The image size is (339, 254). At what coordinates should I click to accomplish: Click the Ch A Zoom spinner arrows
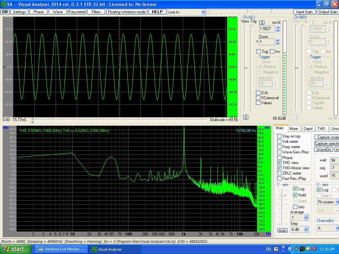pyautogui.click(x=278, y=42)
